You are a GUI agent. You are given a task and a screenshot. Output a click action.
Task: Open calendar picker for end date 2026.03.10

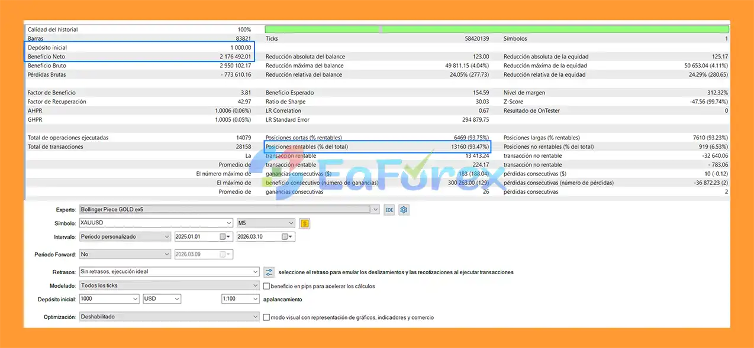click(x=286, y=237)
